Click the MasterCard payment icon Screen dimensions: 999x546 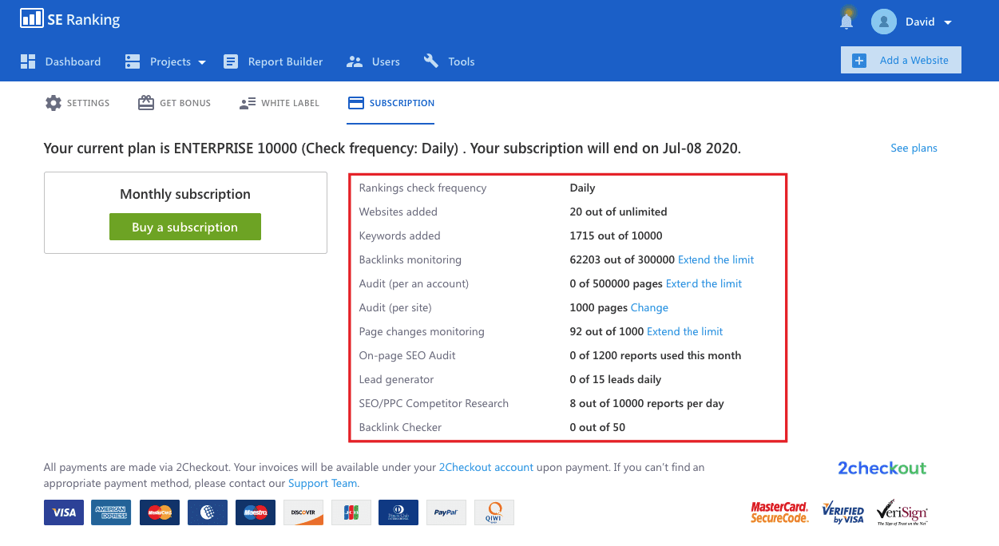(x=160, y=512)
